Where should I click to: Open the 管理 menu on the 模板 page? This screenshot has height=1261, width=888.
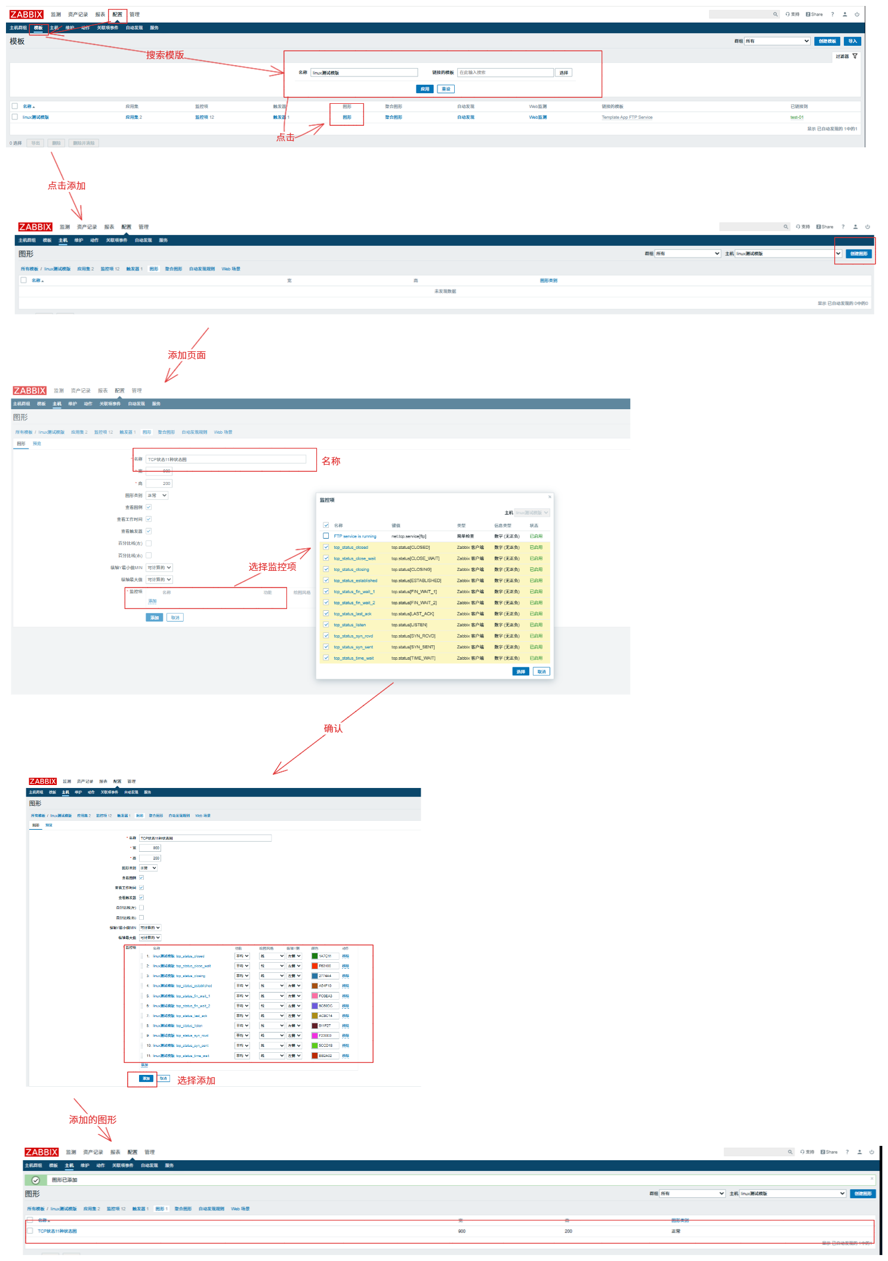click(135, 14)
